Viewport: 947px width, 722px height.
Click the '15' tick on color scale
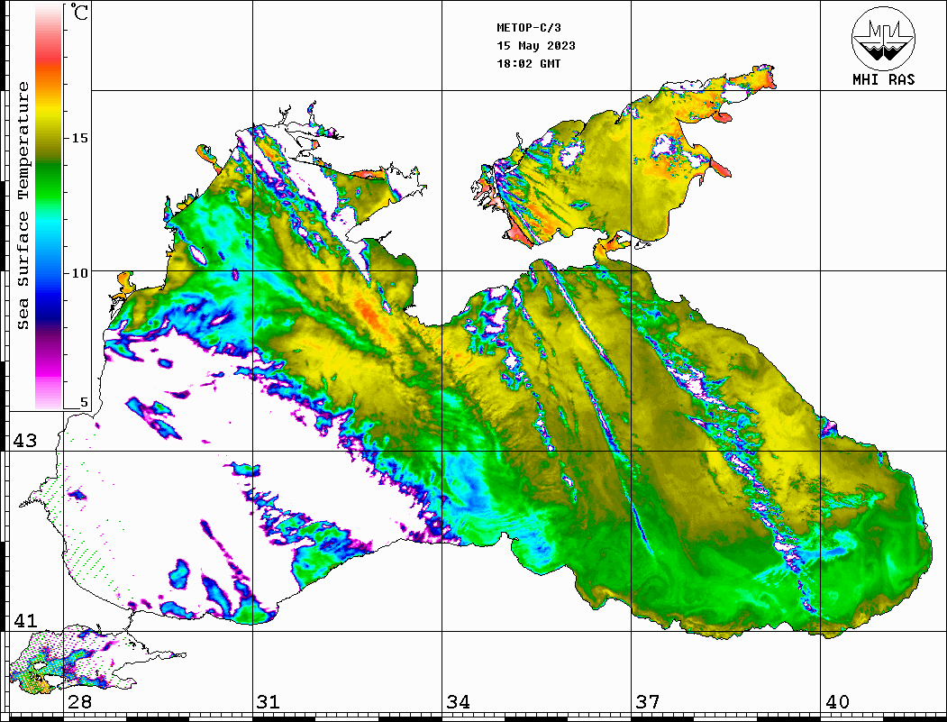79,138
